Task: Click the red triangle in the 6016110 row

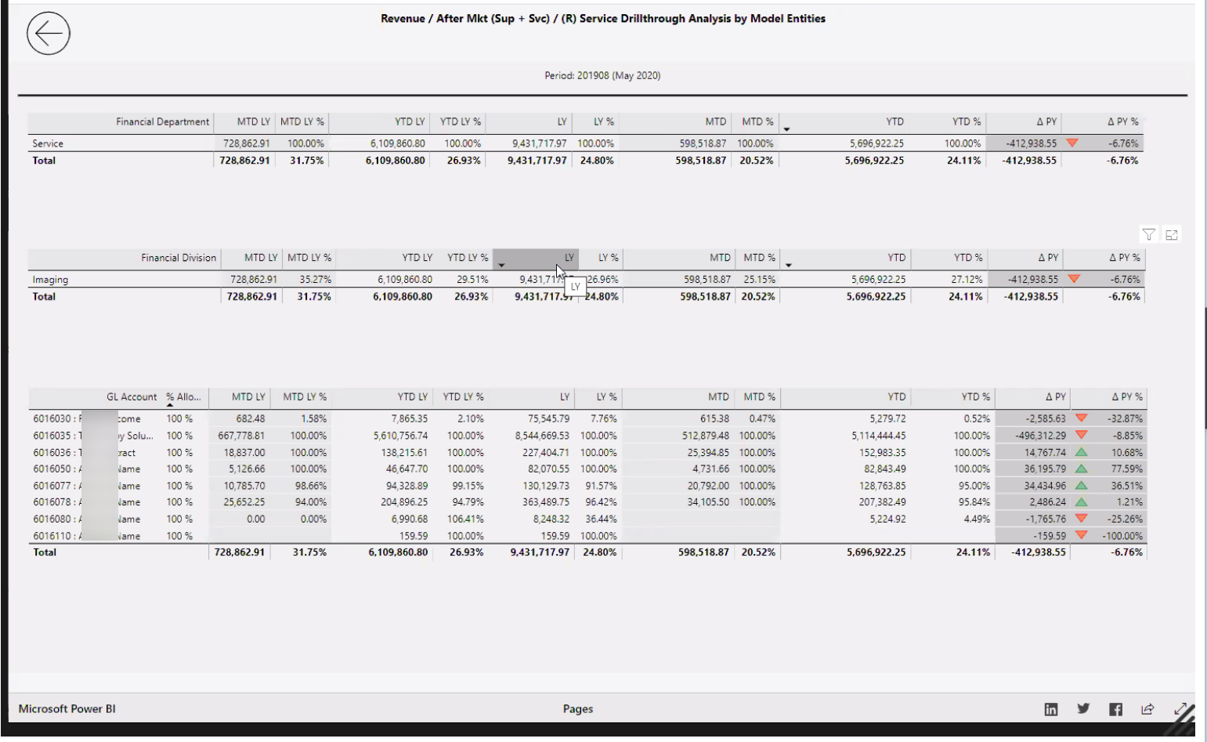Action: tap(1081, 535)
